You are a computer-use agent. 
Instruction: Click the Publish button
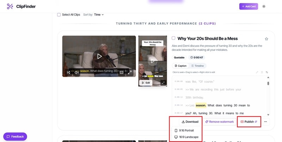(249, 122)
